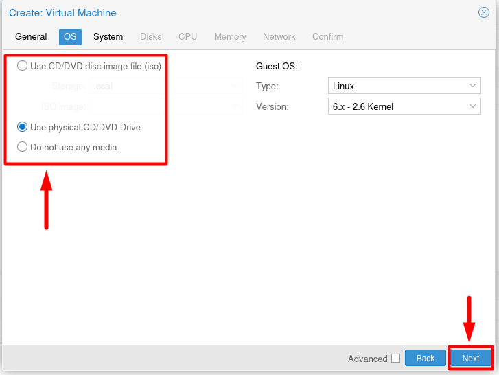Open the Network tab
This screenshot has height=375, width=499.
coord(279,36)
